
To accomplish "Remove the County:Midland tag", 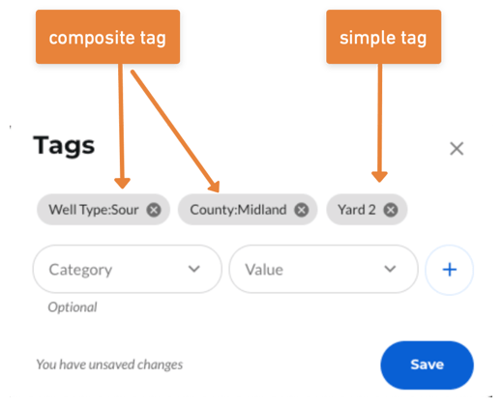I will pyautogui.click(x=302, y=210).
